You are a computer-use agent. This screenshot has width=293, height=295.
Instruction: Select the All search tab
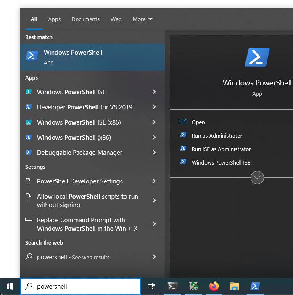[x=34, y=19]
